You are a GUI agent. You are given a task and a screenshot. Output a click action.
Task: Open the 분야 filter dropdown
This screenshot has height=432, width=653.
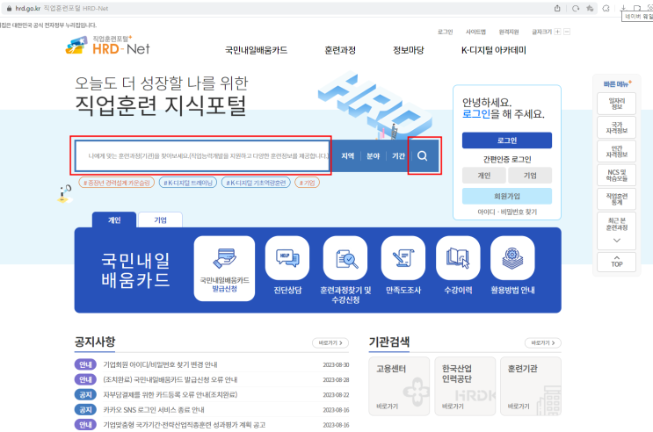[x=374, y=155]
